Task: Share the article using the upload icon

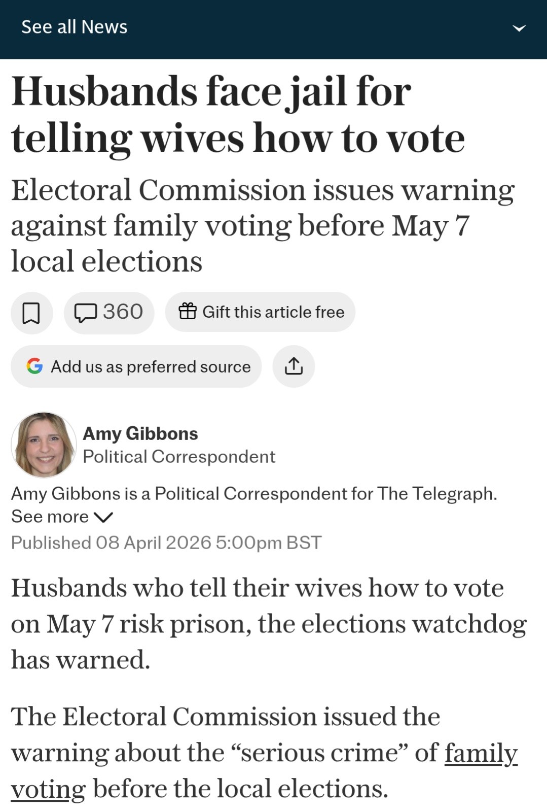Action: coord(294,366)
